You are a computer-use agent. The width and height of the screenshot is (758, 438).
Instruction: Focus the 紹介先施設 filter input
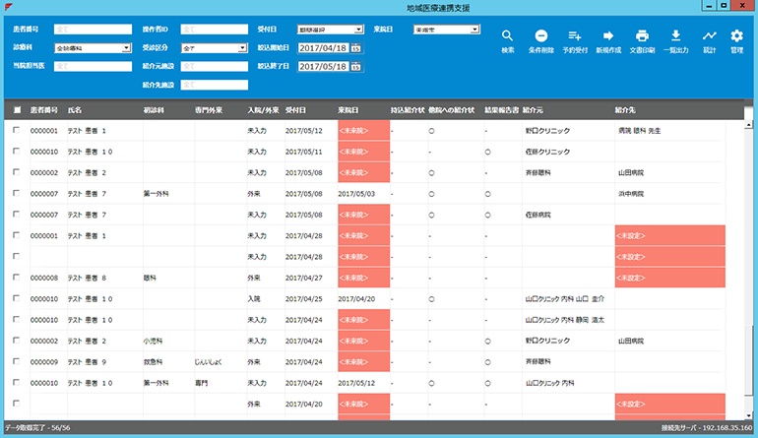215,85
